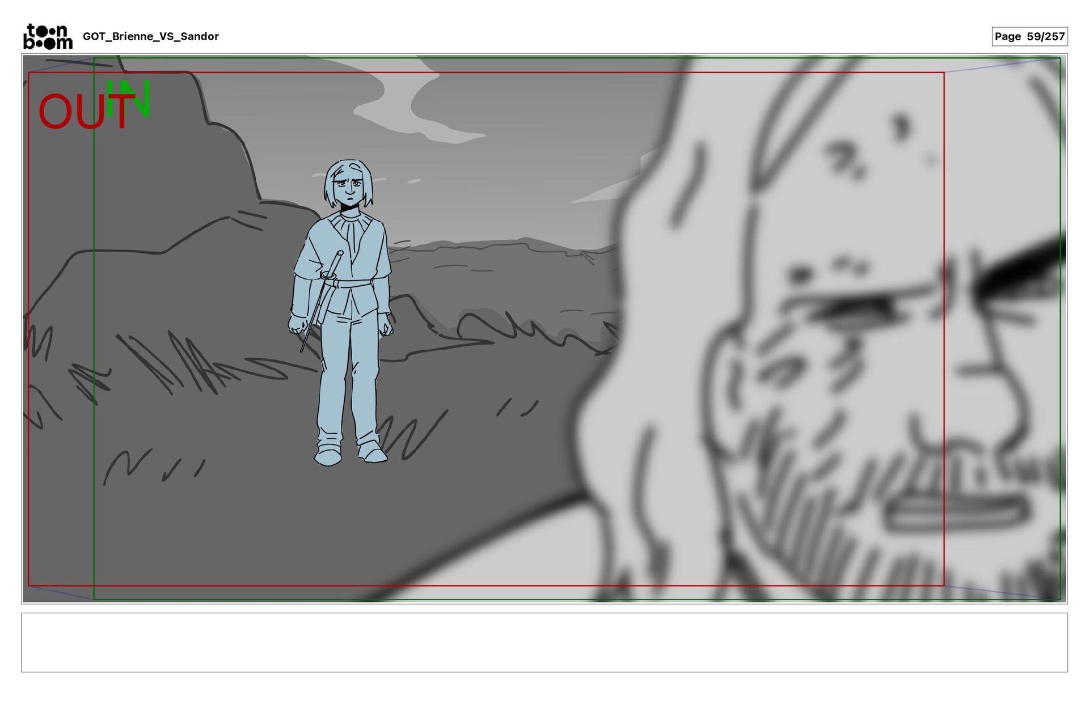Click the character's left boot
The image size is (1089, 704).
point(372,453)
